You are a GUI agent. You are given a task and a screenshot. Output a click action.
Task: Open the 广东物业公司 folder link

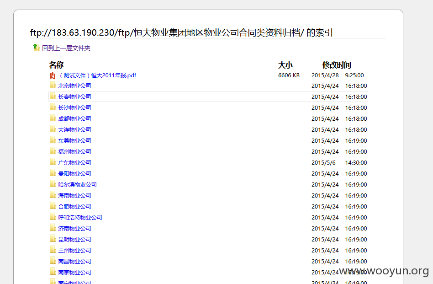click(x=74, y=163)
